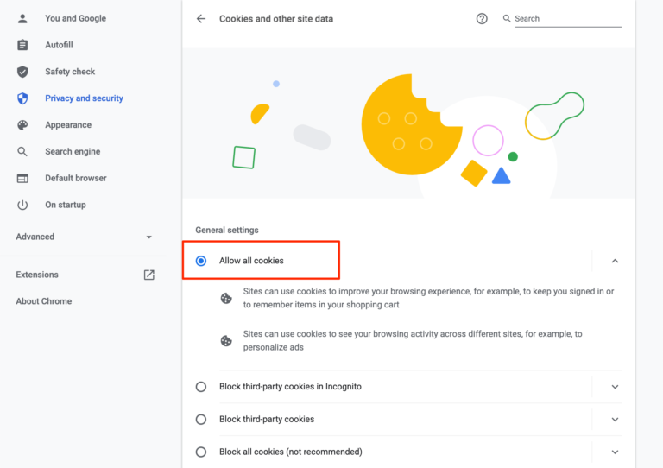
Task: Open Default browser settings
Action: coord(76,179)
